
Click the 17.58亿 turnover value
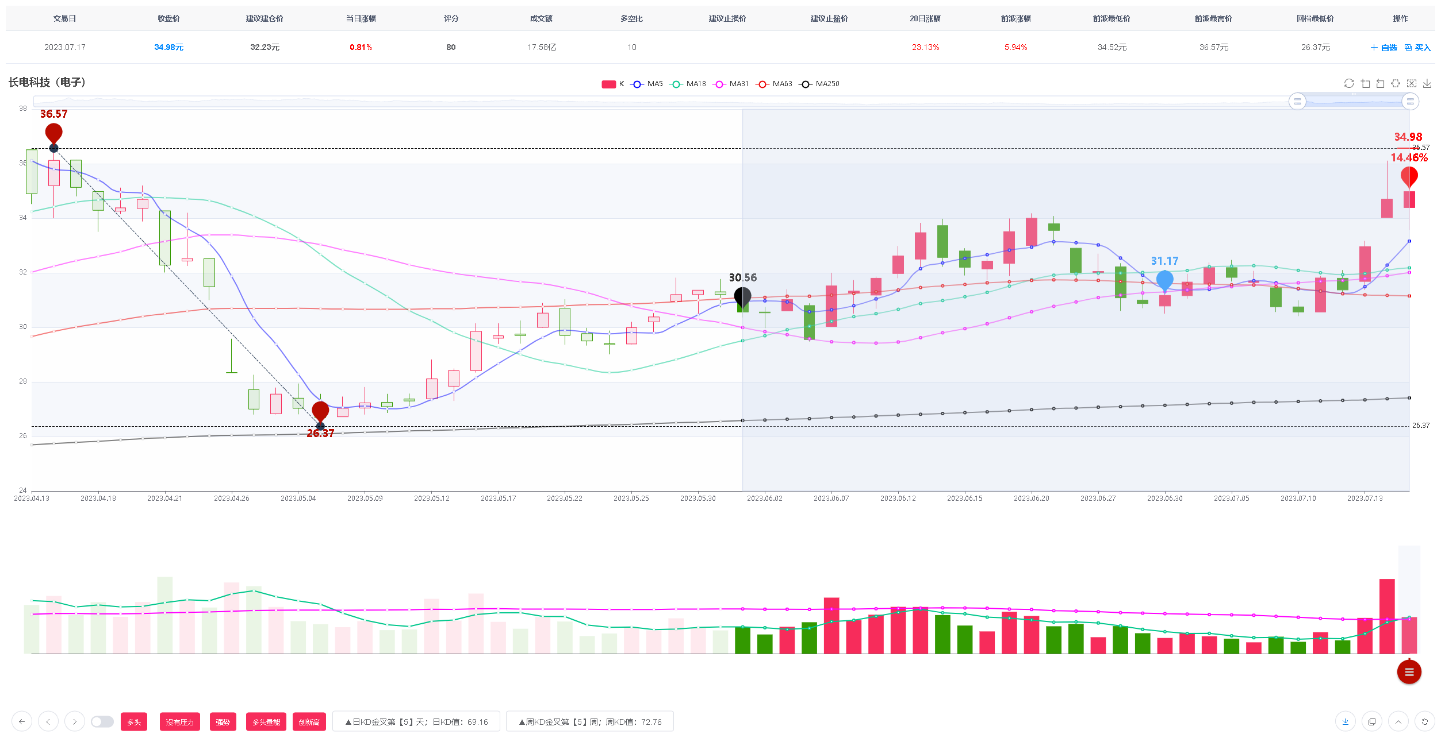[542, 47]
